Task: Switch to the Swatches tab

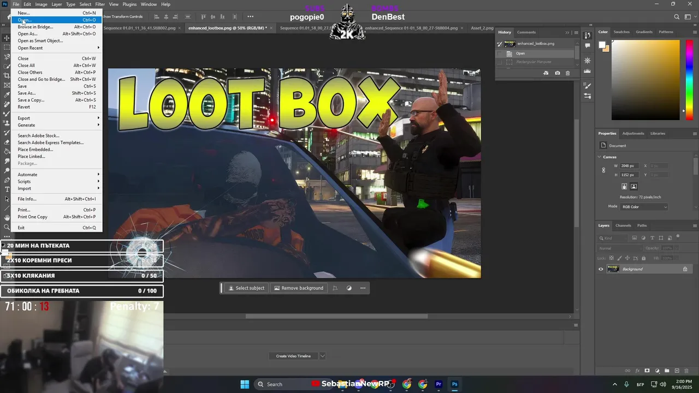Action: click(621, 32)
